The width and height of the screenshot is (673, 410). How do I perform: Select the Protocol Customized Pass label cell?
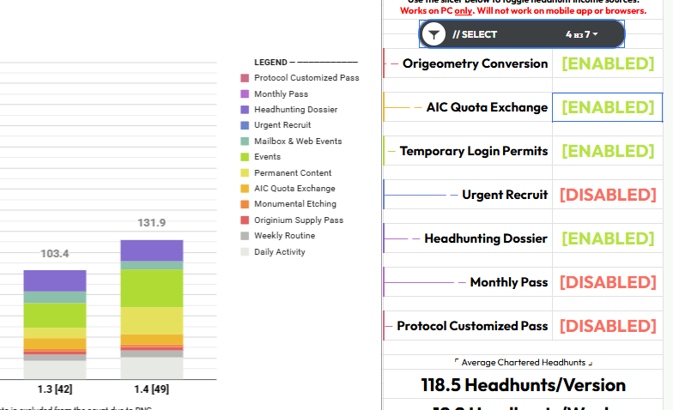click(467, 326)
